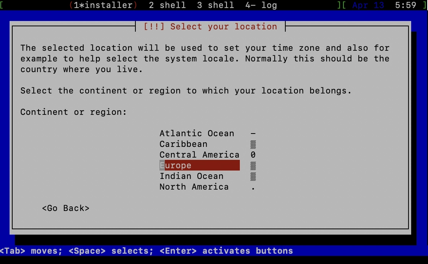Click the scrollbar track next to Indian Ocean
428x264 pixels.
pyautogui.click(x=253, y=176)
